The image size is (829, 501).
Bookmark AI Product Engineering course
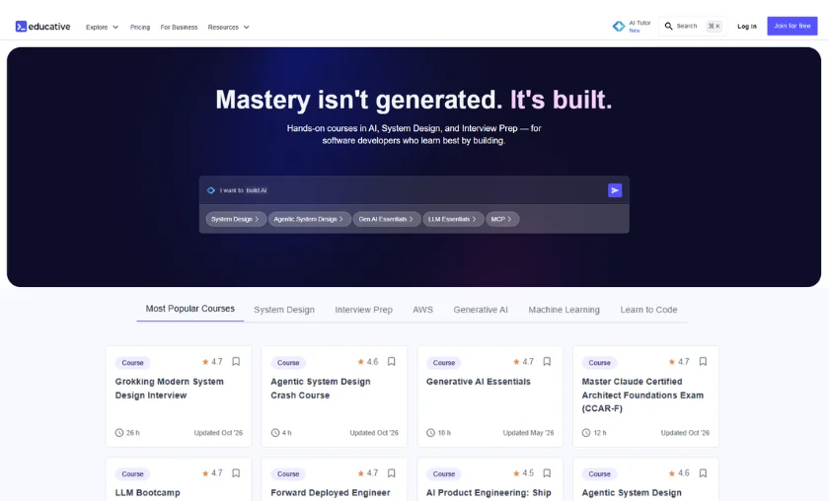coord(547,473)
